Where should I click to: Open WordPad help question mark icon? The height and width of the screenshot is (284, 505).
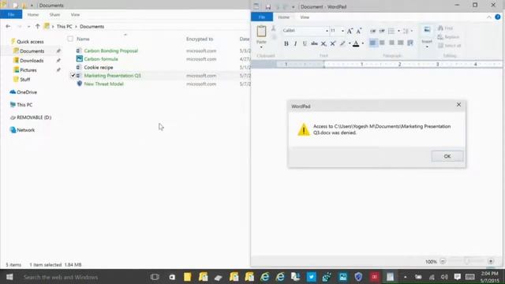(x=498, y=17)
